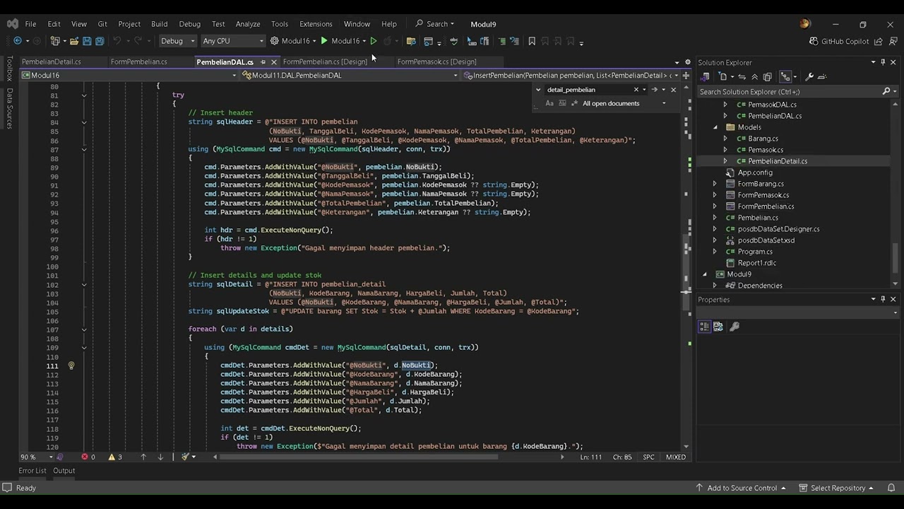Screen dimensions: 904x509
Task: Start Without Debugging using the outlined play icon
Action: click(x=374, y=41)
